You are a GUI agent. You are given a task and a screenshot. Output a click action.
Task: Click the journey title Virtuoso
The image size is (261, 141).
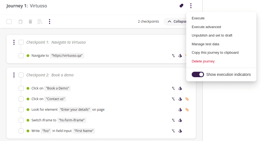38,6
